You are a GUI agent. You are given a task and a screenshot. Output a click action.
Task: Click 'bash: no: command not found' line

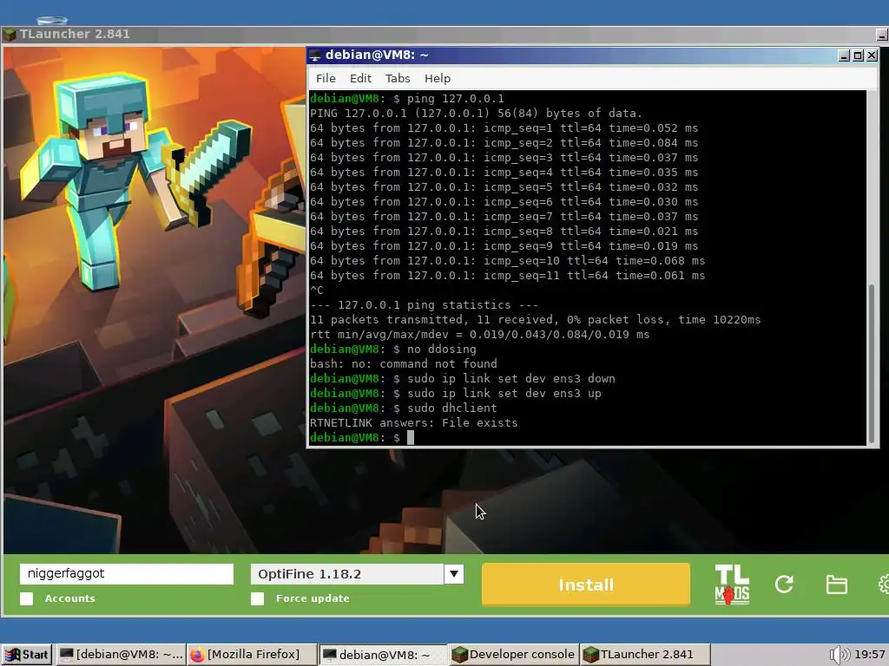pyautogui.click(x=403, y=363)
